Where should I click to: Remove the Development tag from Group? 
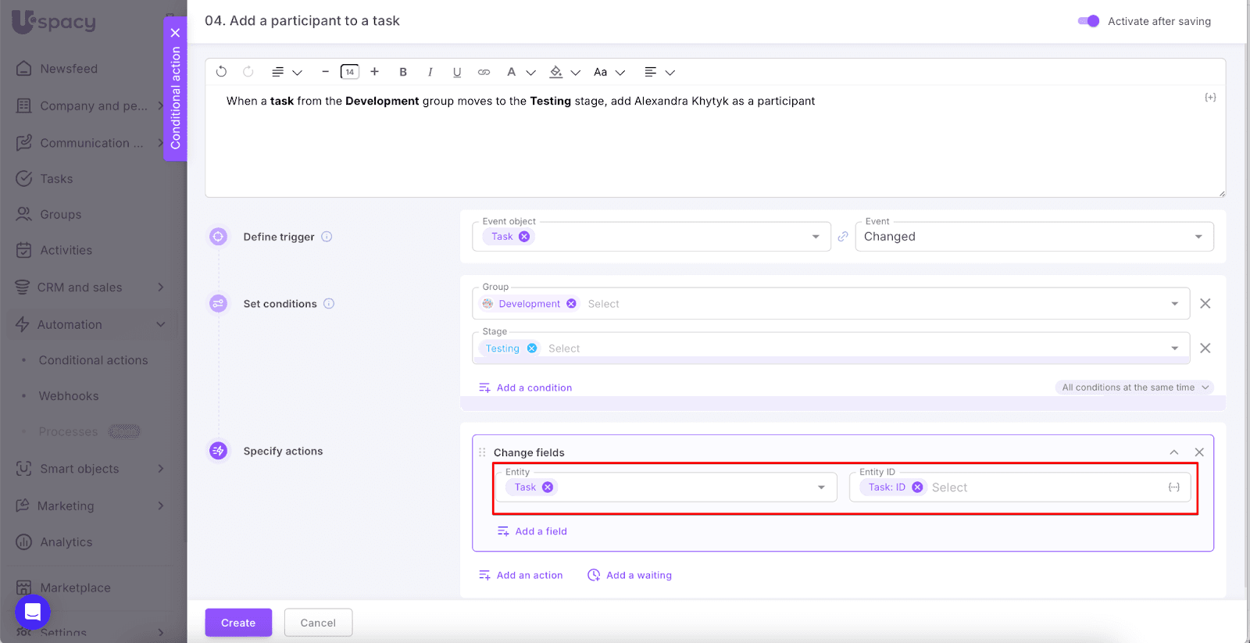(x=572, y=304)
